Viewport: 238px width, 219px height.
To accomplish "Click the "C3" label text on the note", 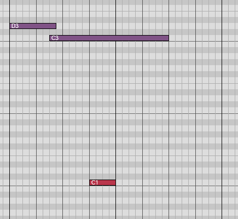I will click(55, 38).
